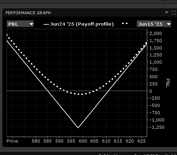Viewport: 177px width, 155px height.
Task: Open the P&L graph type dropdown
Action: 20,24
